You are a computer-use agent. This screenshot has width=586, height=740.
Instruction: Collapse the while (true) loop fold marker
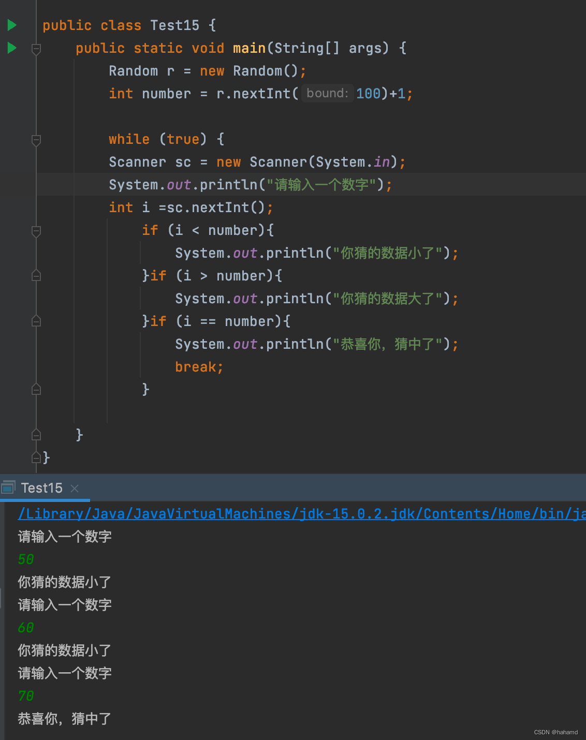pos(36,140)
